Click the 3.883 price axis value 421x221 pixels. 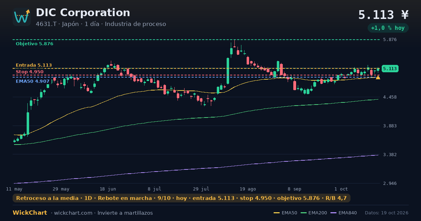pos(390,126)
